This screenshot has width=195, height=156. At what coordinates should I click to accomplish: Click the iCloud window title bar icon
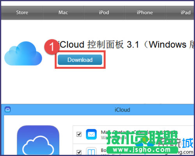[x=8, y=110]
